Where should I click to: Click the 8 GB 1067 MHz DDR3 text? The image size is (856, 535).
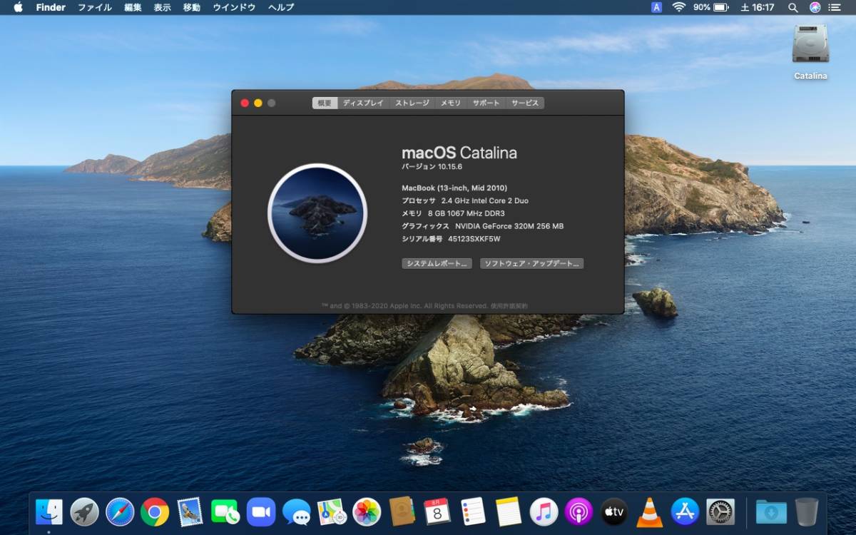(x=467, y=213)
